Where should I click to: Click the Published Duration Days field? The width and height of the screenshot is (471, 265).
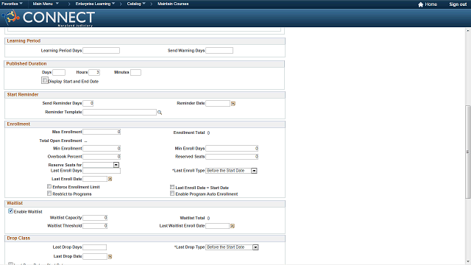59,72
